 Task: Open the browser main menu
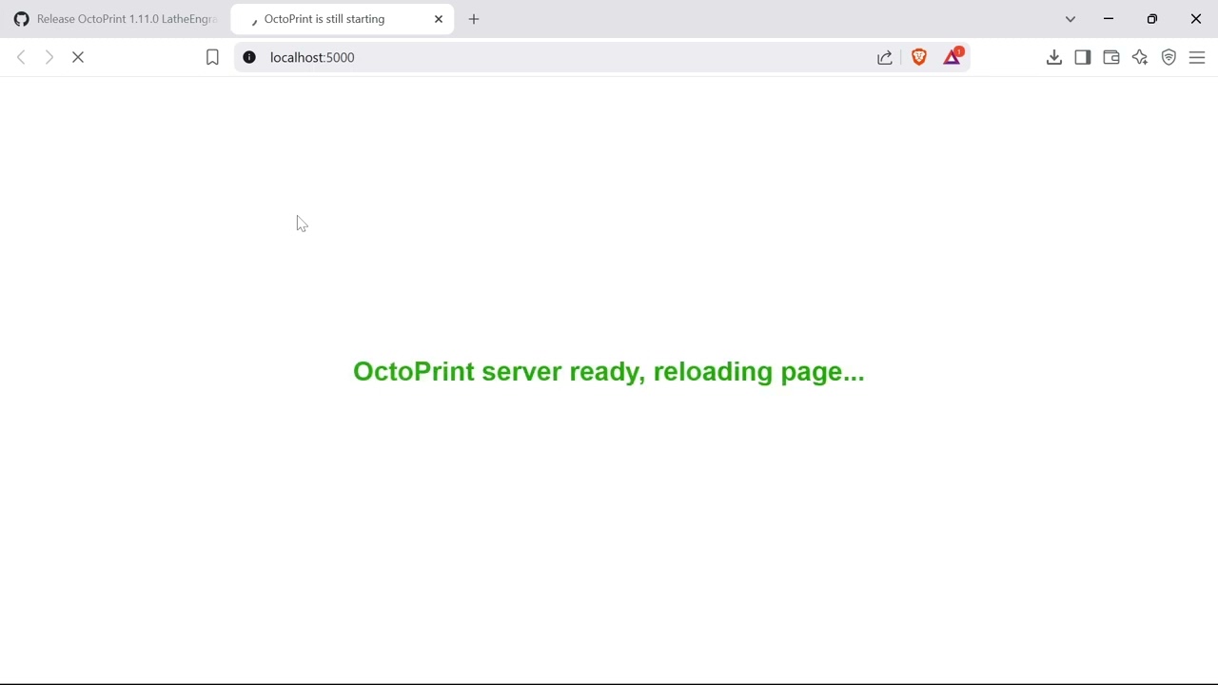tap(1197, 57)
